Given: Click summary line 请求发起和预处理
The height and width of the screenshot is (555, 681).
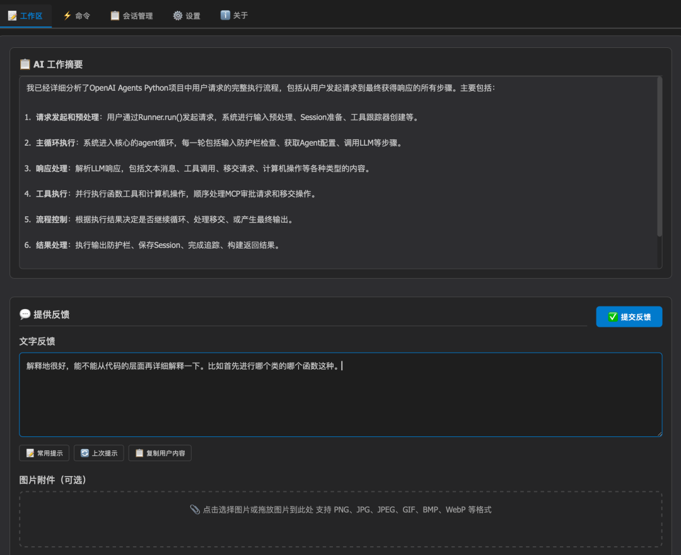Looking at the screenshot, I should 222,117.
